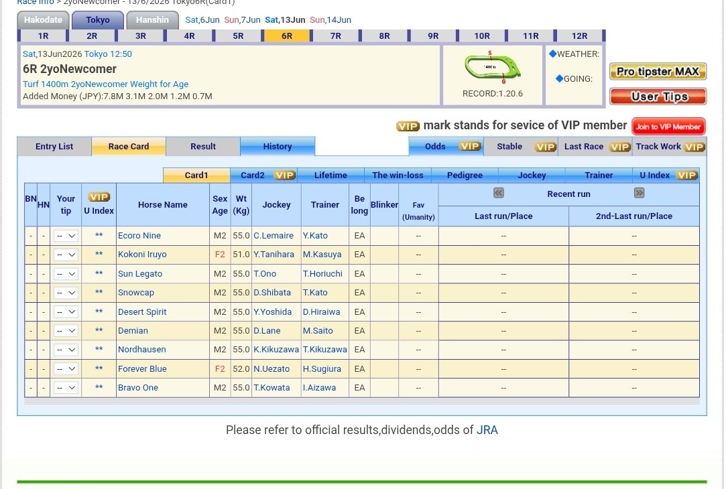The width and height of the screenshot is (724, 489).
Task: Go to race 1R
Action: (43, 36)
